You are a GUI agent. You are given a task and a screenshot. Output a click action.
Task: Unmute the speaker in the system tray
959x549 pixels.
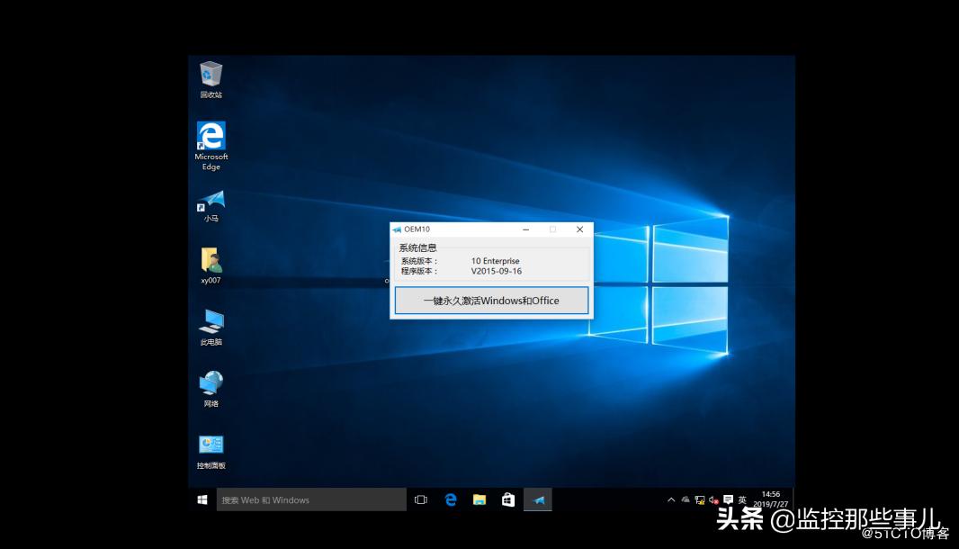point(713,499)
